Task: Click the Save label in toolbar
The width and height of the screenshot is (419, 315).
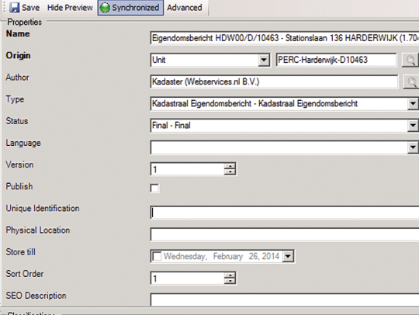Action: click(31, 8)
